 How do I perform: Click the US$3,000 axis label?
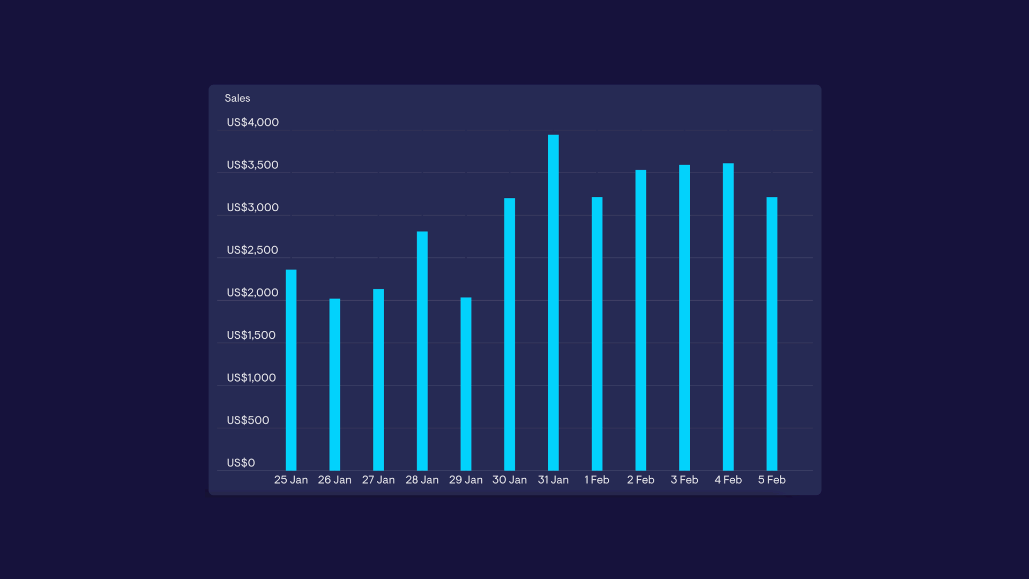click(x=252, y=207)
